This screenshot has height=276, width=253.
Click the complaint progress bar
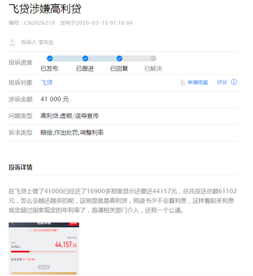pos(102,58)
